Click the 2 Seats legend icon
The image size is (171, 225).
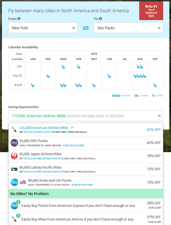pos(136,95)
